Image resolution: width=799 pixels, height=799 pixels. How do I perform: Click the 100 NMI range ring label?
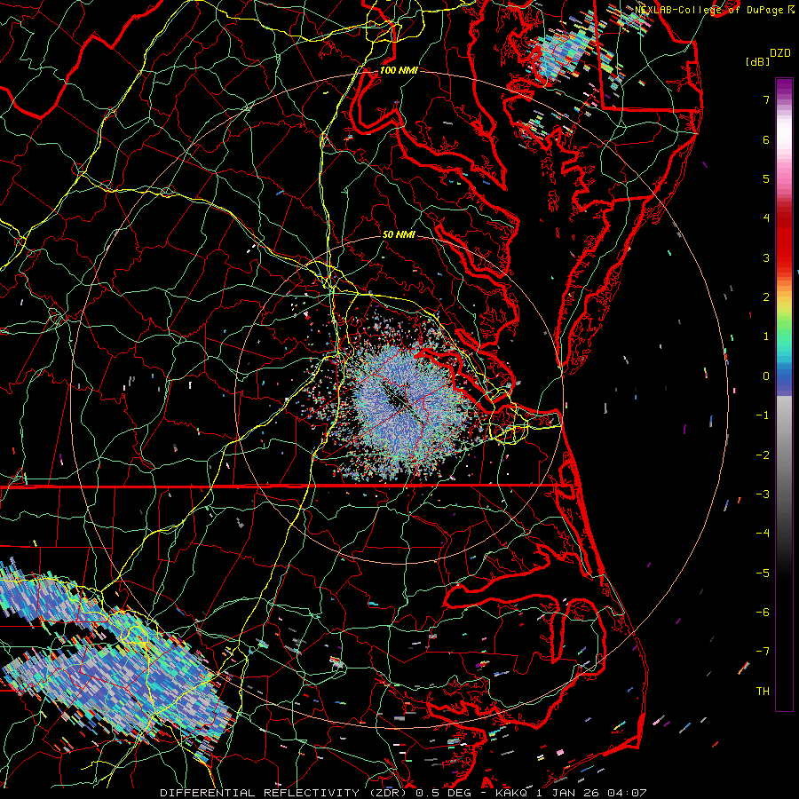coord(399,70)
